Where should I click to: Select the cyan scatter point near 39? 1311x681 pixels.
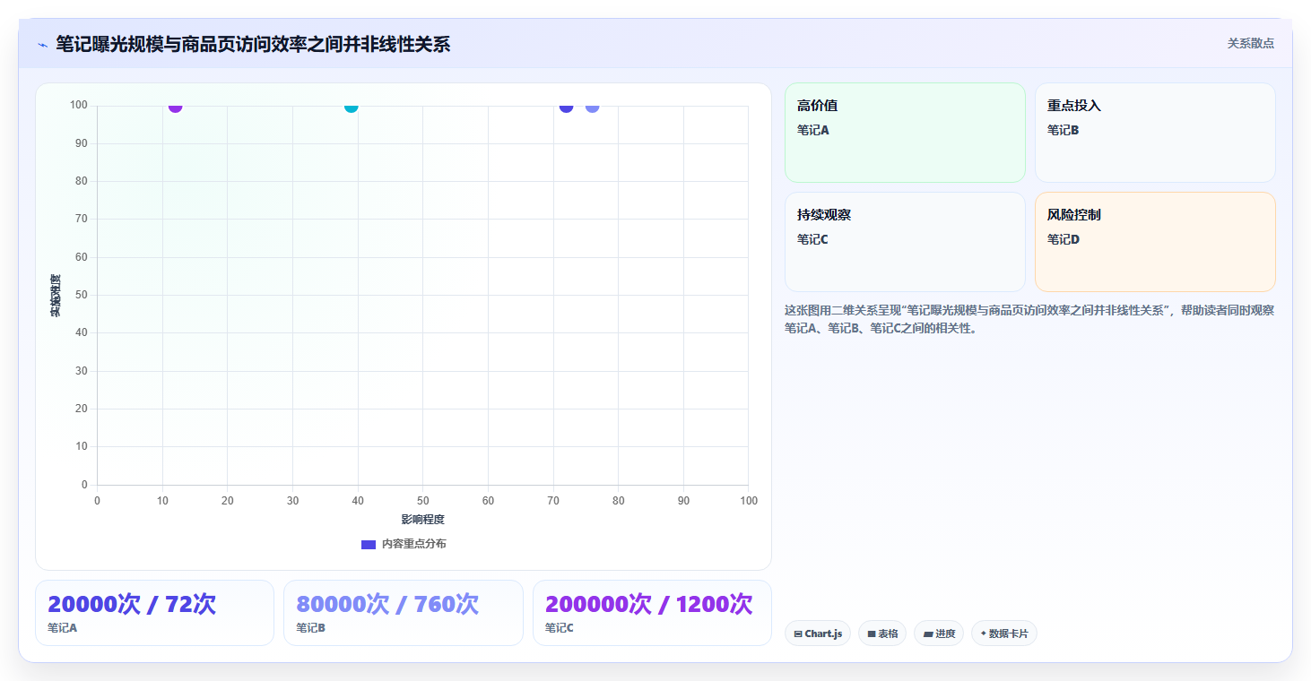(352, 107)
